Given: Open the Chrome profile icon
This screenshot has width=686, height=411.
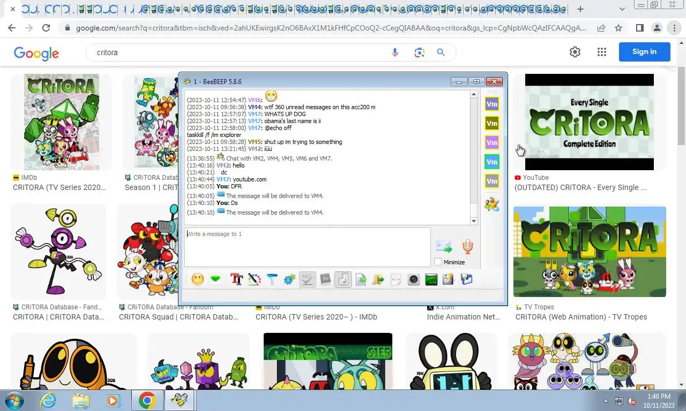Looking at the screenshot, I should pos(657,28).
